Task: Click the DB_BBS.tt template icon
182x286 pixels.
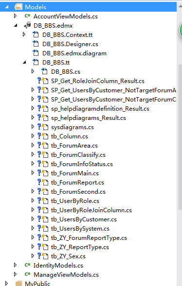Action: (x=36, y=62)
